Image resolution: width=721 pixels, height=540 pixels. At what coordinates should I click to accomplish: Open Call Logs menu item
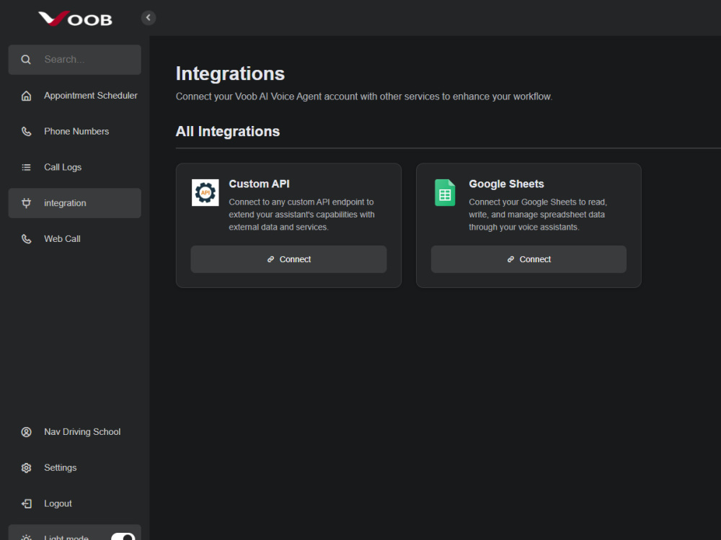(x=74, y=167)
